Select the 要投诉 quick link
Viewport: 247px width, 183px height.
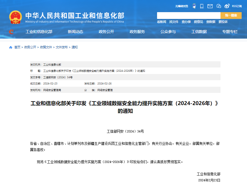click(x=223, y=22)
